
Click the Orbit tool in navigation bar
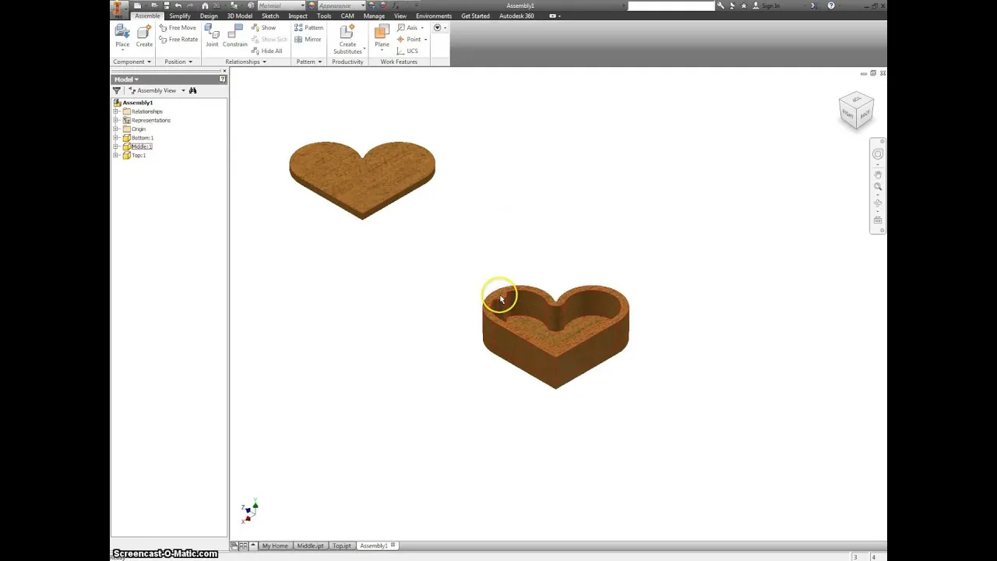tap(878, 203)
